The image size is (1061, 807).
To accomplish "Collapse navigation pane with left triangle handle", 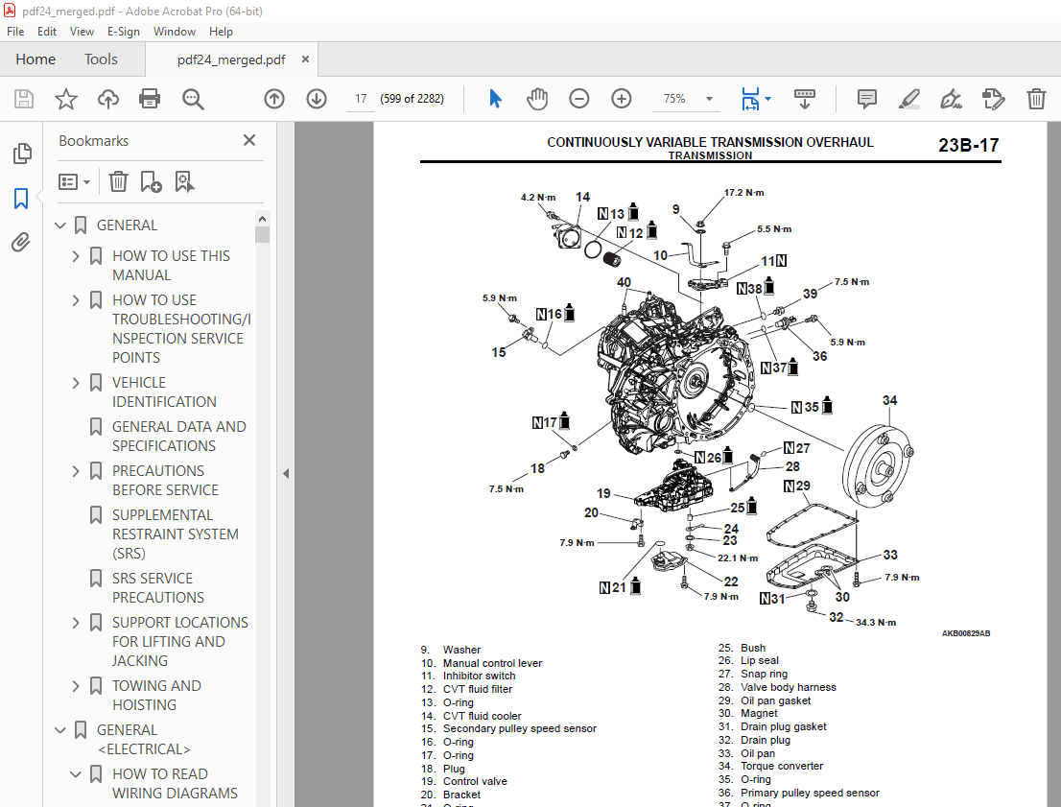I will click(286, 473).
